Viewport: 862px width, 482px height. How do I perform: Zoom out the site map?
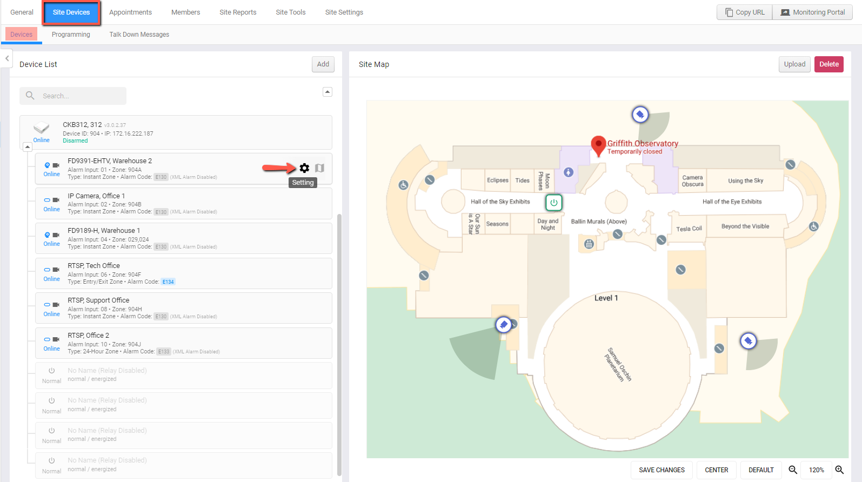pos(793,470)
